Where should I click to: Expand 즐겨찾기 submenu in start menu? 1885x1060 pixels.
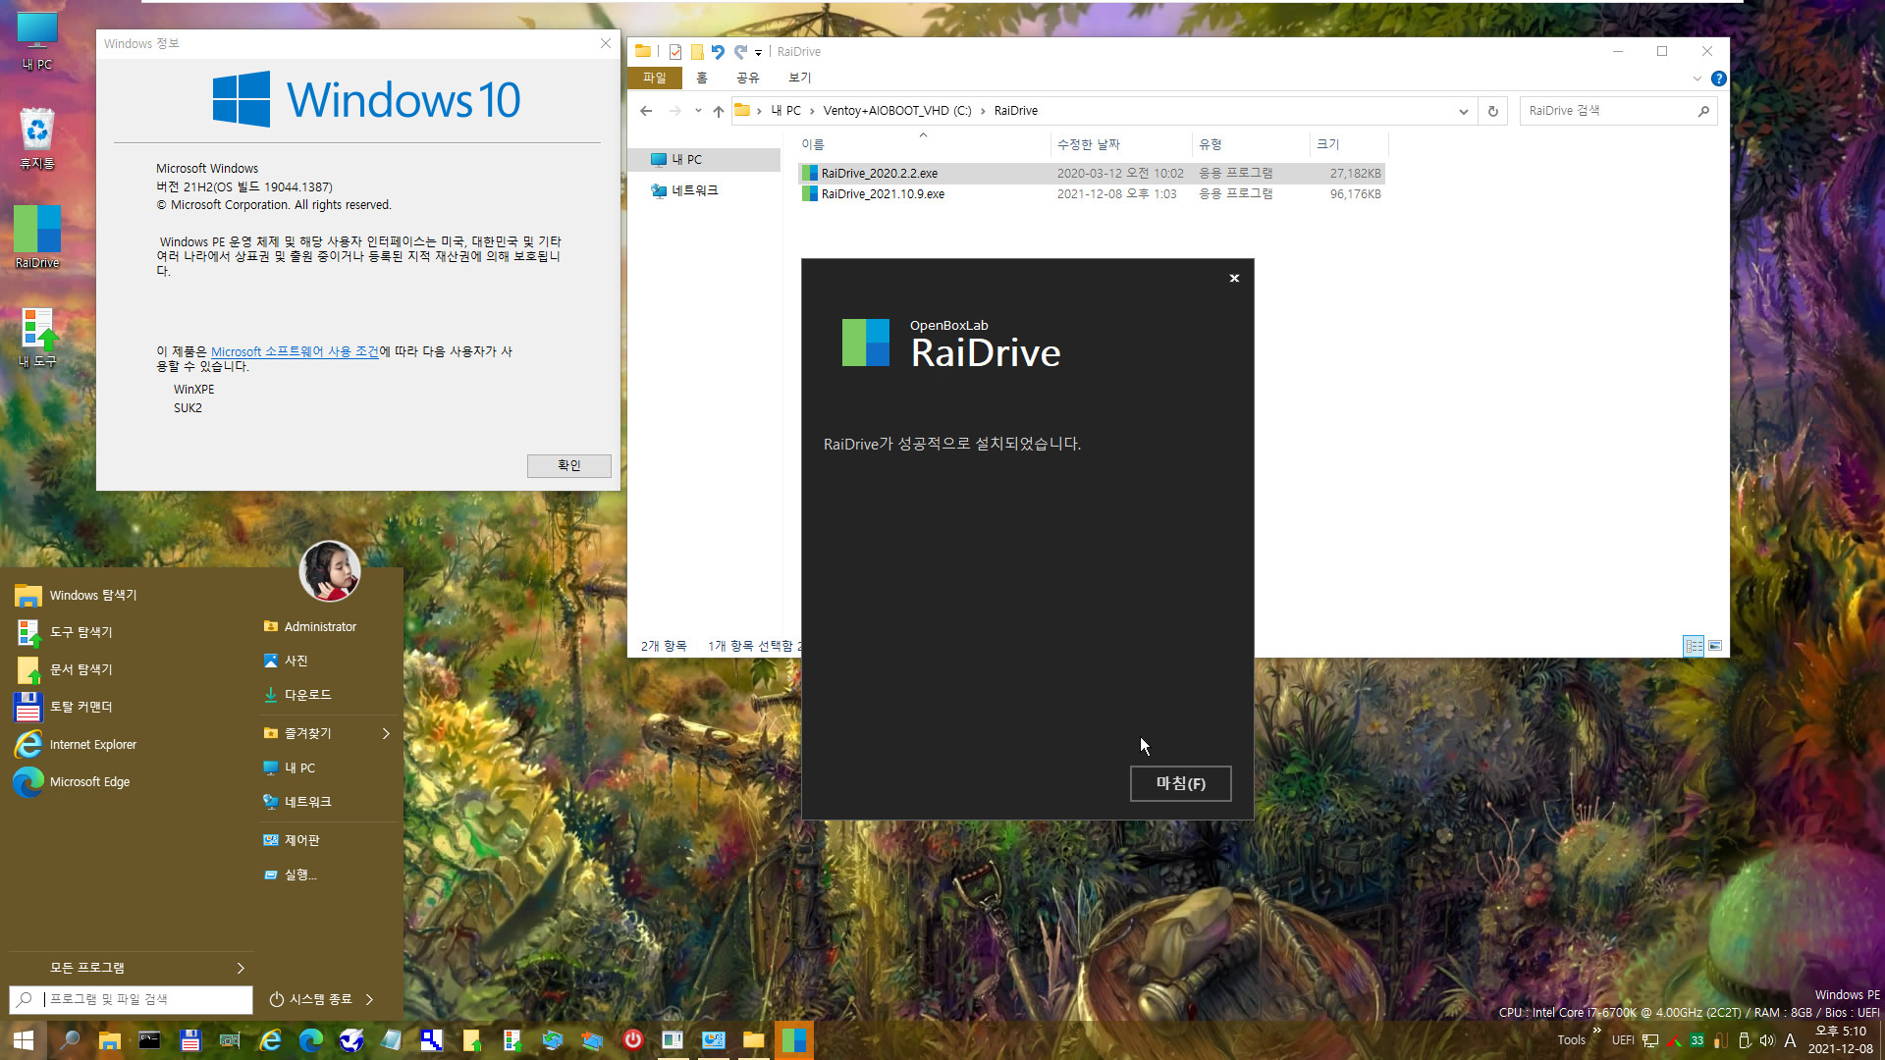(327, 733)
